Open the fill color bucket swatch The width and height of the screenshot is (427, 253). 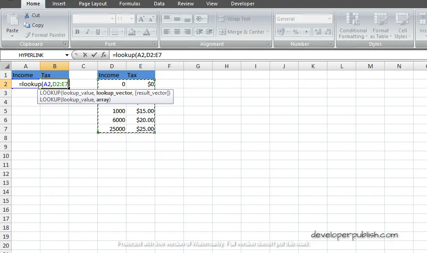(x=132, y=32)
